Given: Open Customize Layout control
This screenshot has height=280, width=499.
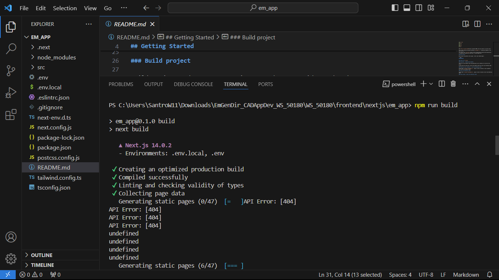Looking at the screenshot, I should (431, 8).
